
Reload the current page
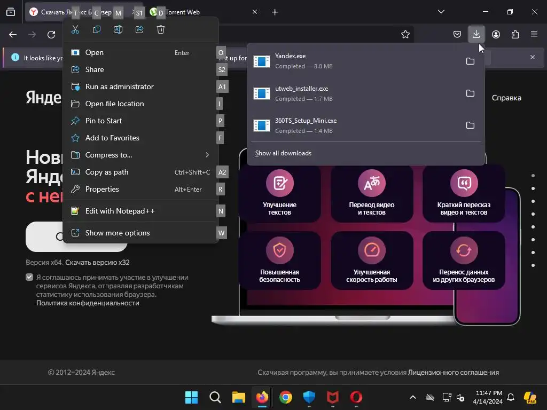pyautogui.click(x=51, y=35)
